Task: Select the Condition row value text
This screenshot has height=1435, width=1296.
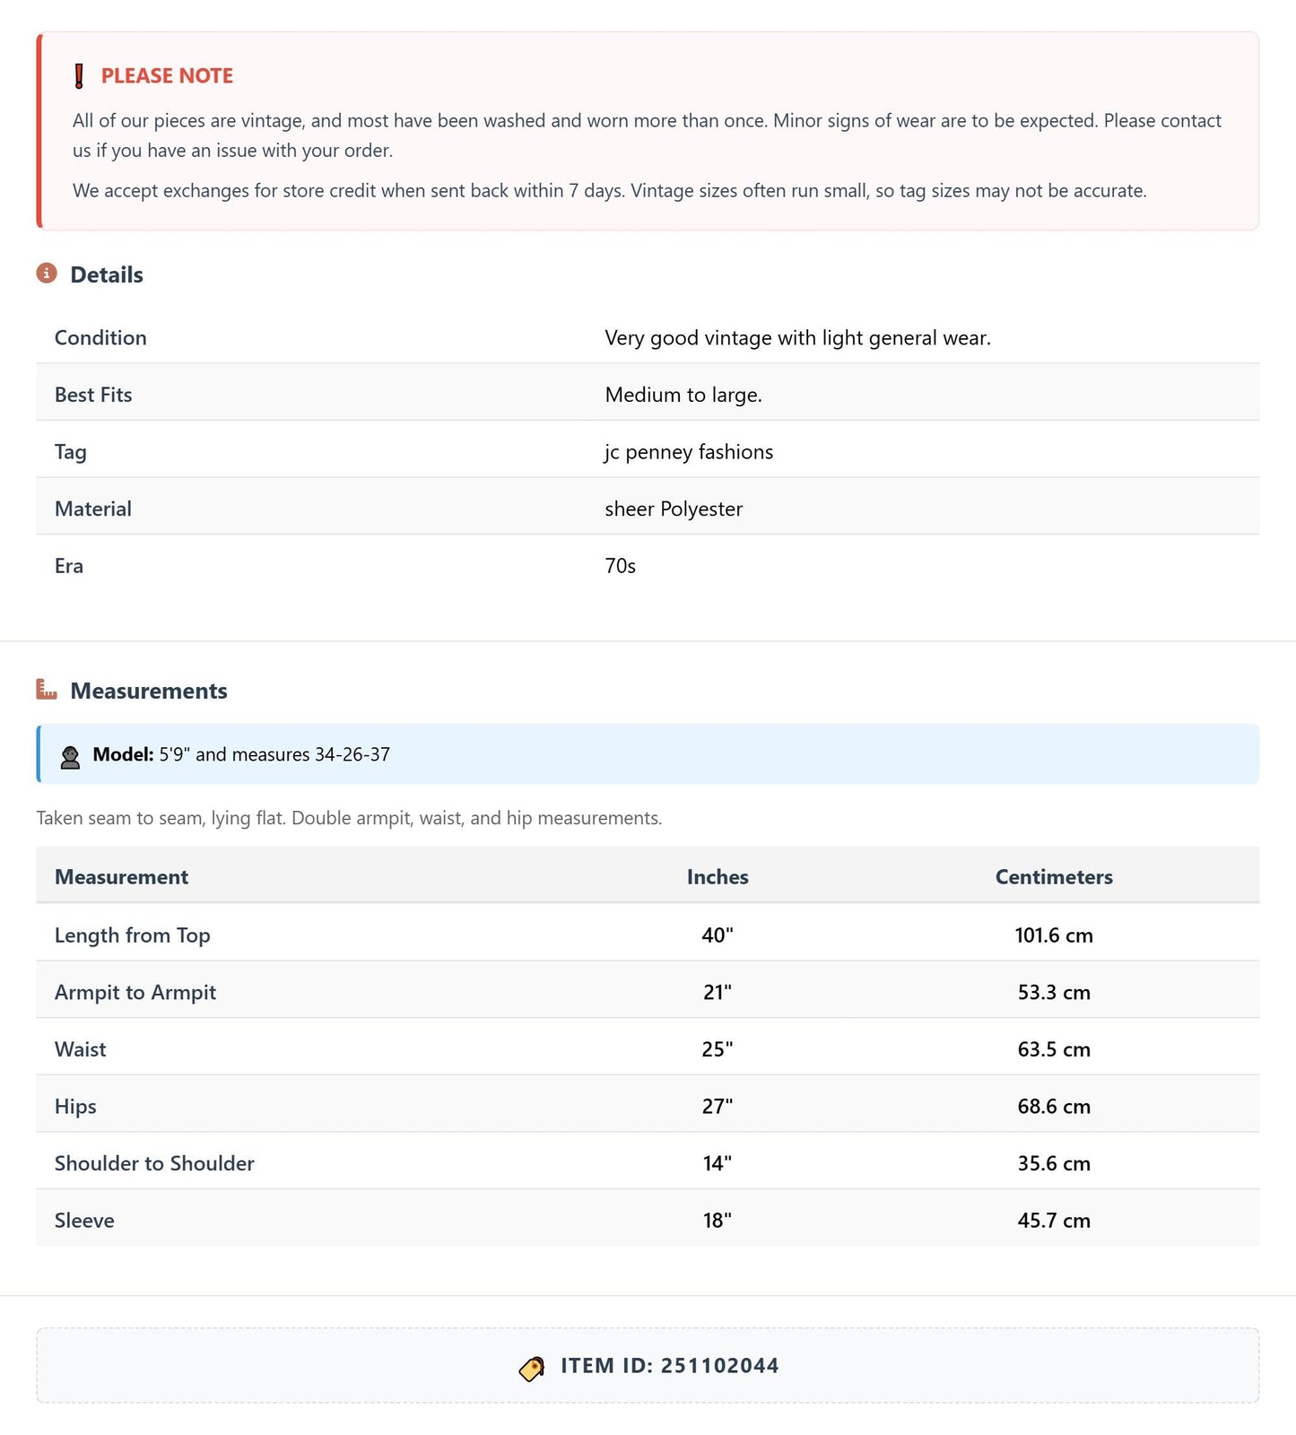Action: (x=797, y=338)
